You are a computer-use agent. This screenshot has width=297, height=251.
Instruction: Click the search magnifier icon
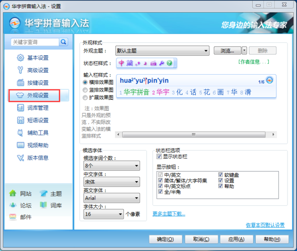coord(63,42)
